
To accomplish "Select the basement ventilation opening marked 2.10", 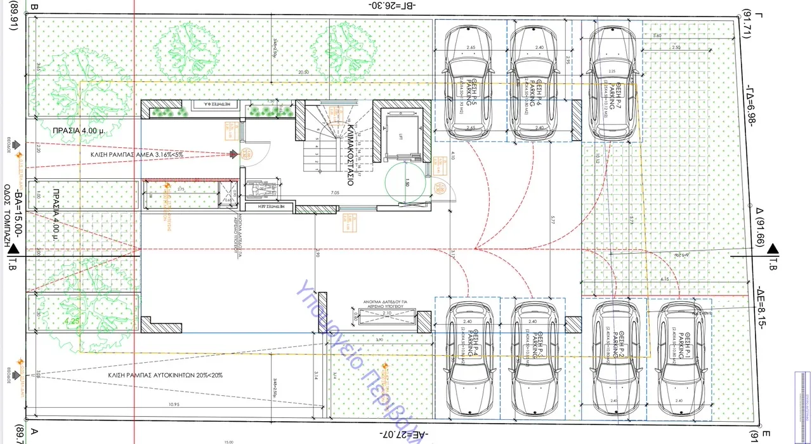I will click(386, 315).
